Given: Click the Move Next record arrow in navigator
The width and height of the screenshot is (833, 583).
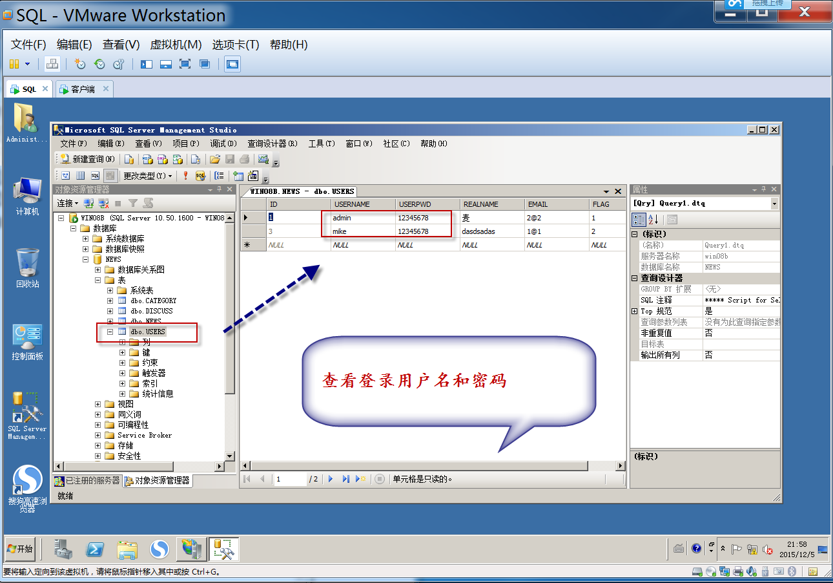Looking at the screenshot, I should (x=331, y=479).
